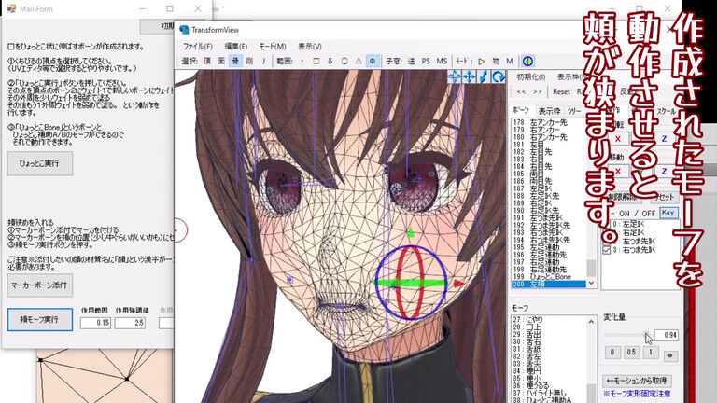
Task: Click the blue Z rotation button
Action: tap(665, 138)
